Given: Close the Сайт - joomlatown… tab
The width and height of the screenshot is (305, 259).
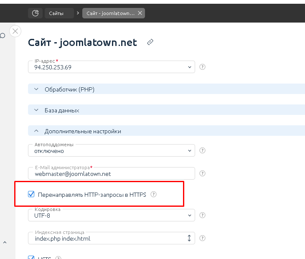Looking at the screenshot, I should (140, 13).
